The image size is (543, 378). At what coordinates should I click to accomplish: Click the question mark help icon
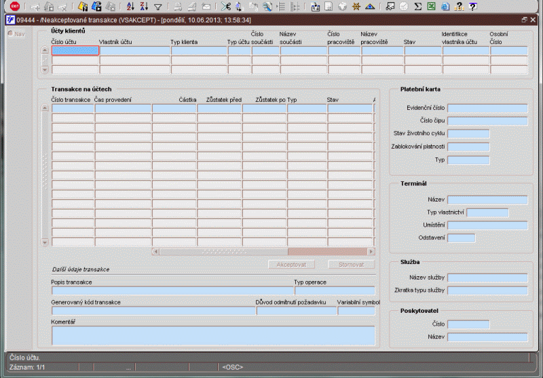point(460,7)
